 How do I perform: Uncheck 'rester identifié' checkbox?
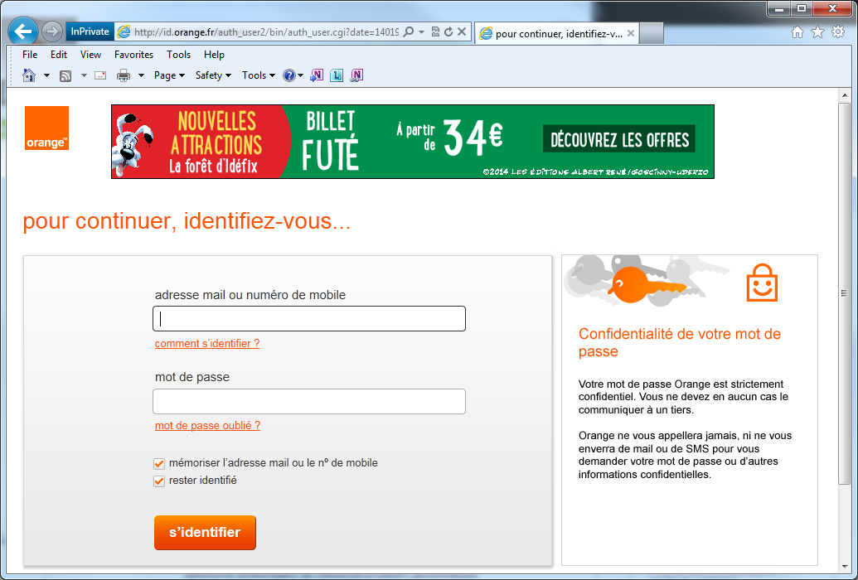click(x=159, y=481)
